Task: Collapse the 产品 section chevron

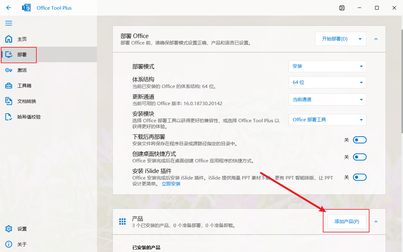Action: click(376, 222)
